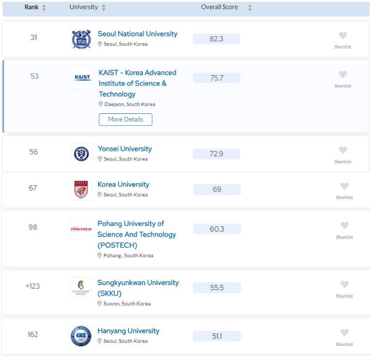Click location pin beside Seoul National University
This screenshot has width=372, height=356.
(x=100, y=44)
